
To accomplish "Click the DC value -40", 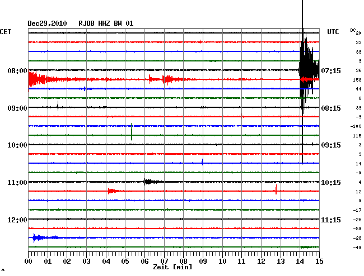I will pyautogui.click(x=357, y=248).
